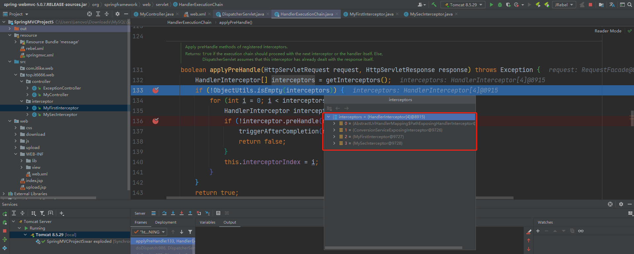The width and height of the screenshot is (634, 254).
Task: Expand External Libraries node
Action: point(4,194)
